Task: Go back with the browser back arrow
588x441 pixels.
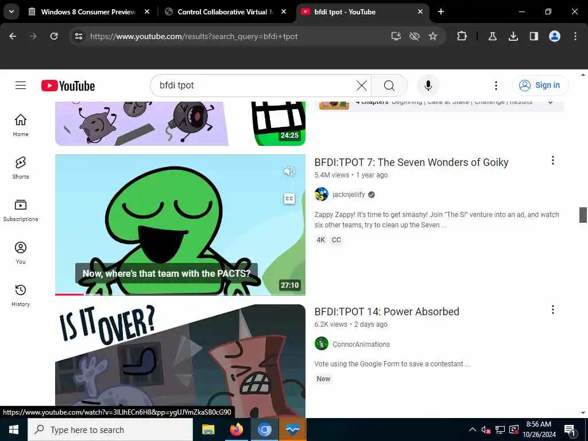Action: pyautogui.click(x=13, y=36)
